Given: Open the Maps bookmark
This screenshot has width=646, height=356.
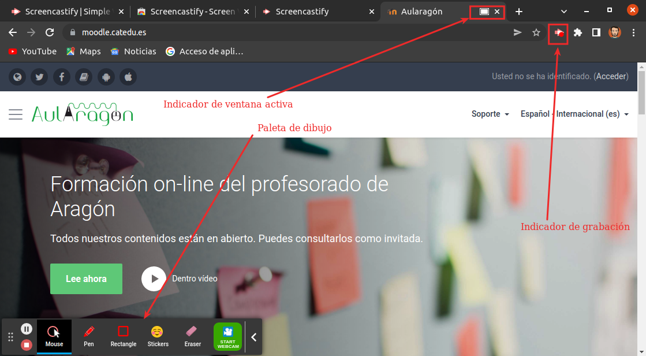Looking at the screenshot, I should point(84,51).
